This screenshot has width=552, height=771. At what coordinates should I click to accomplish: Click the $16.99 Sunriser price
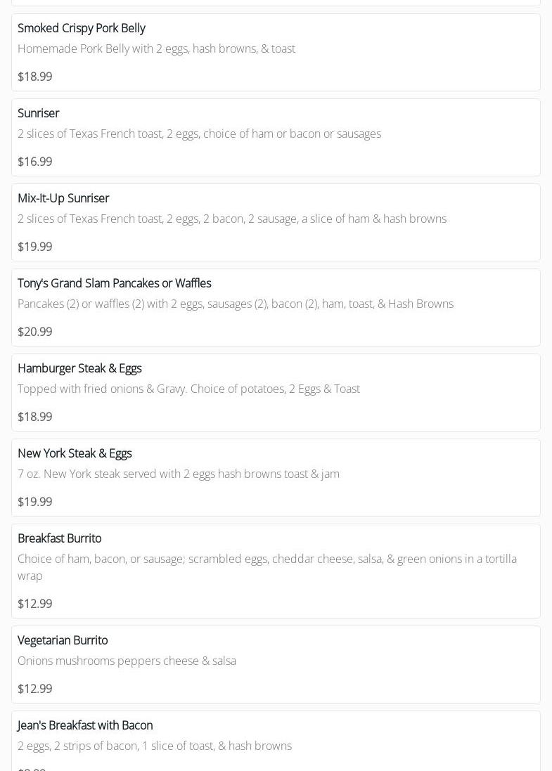tap(35, 162)
